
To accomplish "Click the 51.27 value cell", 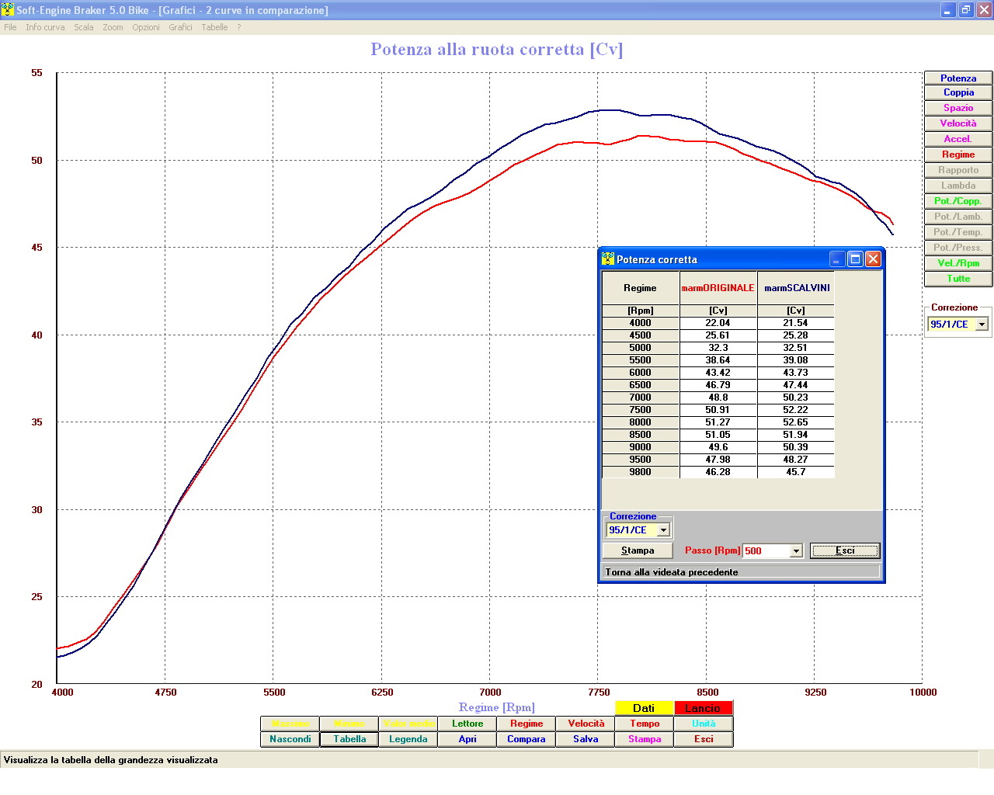I will [x=718, y=422].
